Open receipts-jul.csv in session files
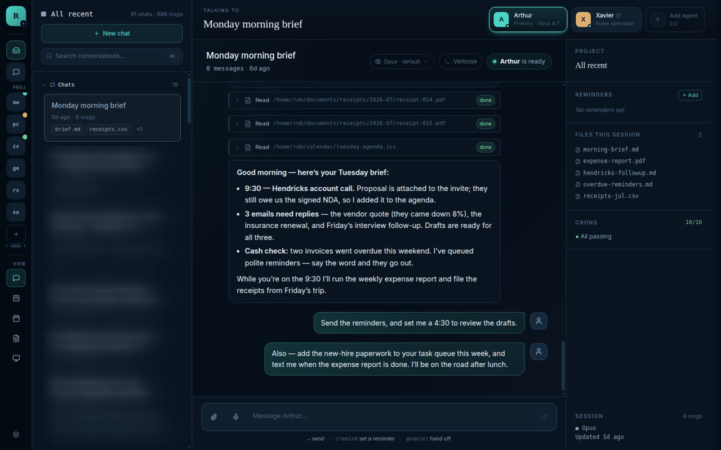This screenshot has height=450, width=721. coord(607,196)
